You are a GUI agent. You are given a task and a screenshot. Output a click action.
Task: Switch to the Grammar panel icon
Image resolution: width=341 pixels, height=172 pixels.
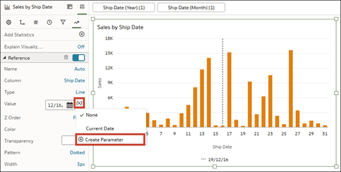click(x=69, y=7)
